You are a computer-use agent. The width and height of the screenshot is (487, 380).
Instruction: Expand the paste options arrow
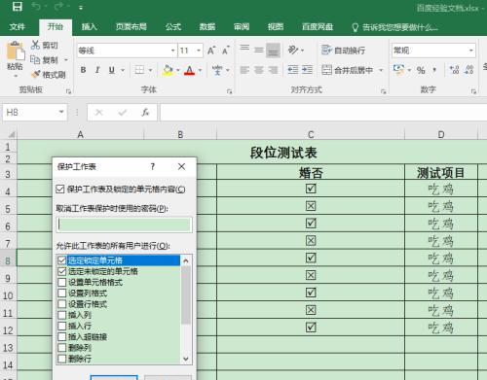click(16, 76)
